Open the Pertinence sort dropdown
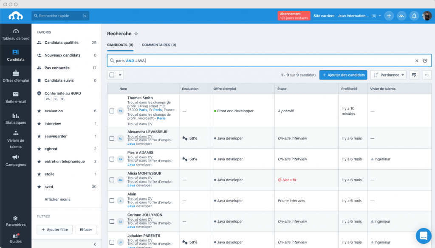This screenshot has height=248, width=435. pos(388,75)
